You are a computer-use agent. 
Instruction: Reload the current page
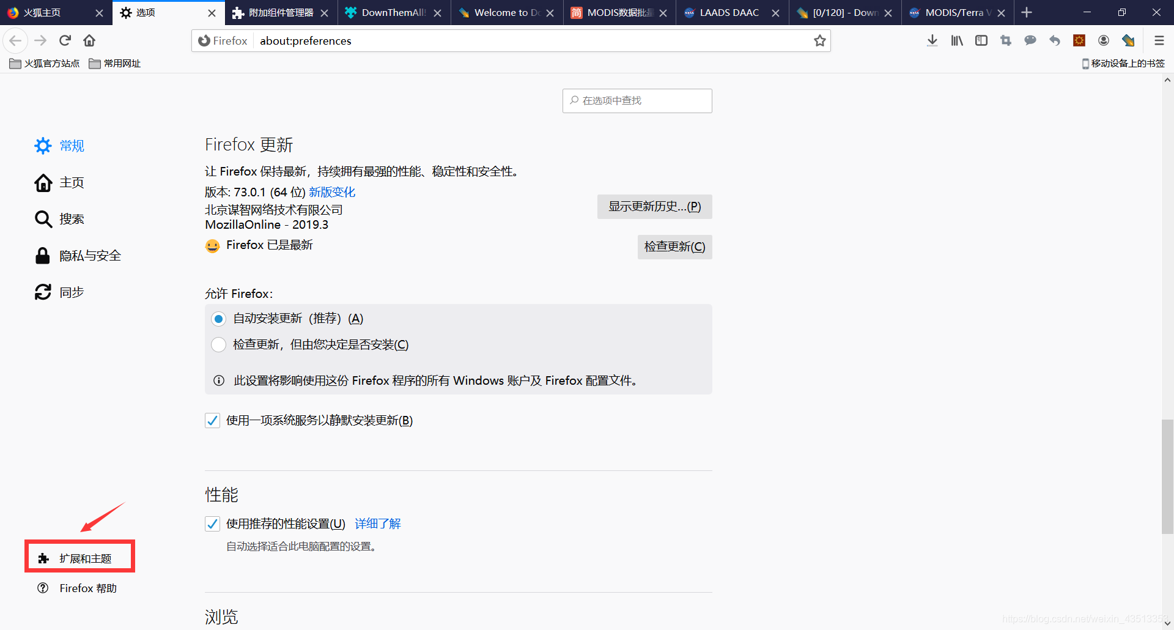(65, 40)
